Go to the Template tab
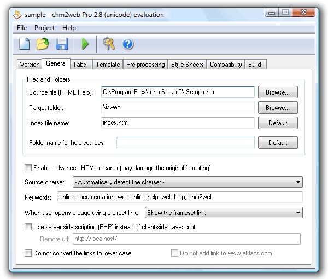 click(x=108, y=65)
